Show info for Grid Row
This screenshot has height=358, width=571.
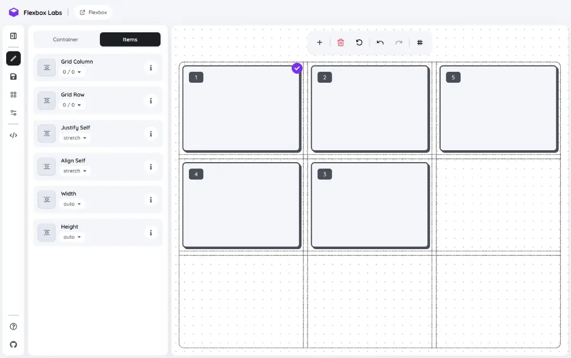(151, 100)
